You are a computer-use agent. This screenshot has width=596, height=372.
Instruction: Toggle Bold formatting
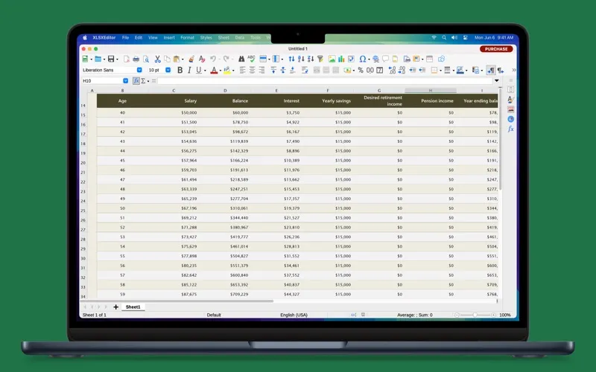pos(180,70)
